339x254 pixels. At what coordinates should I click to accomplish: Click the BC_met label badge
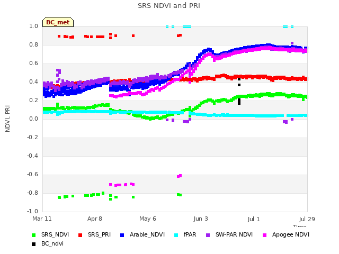click(x=58, y=22)
